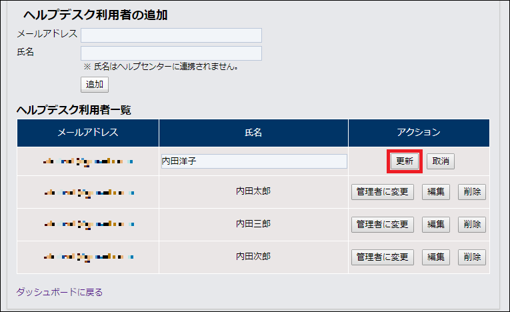Image resolution: width=510 pixels, height=312 pixels.
Task: Click 管理者に変更 for 内田太郎
Action: (383, 192)
